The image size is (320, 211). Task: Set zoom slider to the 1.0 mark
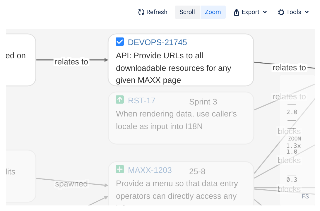coord(292,152)
